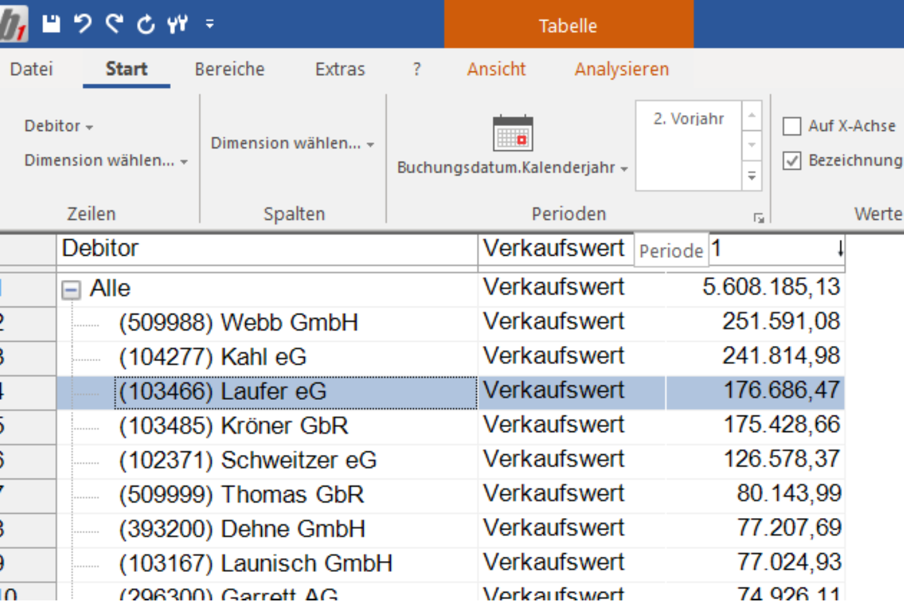This screenshot has height=601, width=904.
Task: Open the Datei menu tab
Action: tap(32, 69)
